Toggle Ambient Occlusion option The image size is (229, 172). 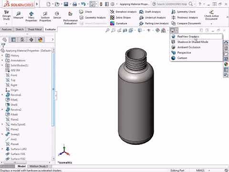[x=196, y=47]
